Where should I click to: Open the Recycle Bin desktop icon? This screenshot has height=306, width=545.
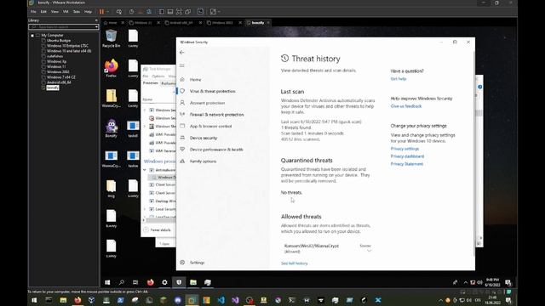(x=112, y=38)
